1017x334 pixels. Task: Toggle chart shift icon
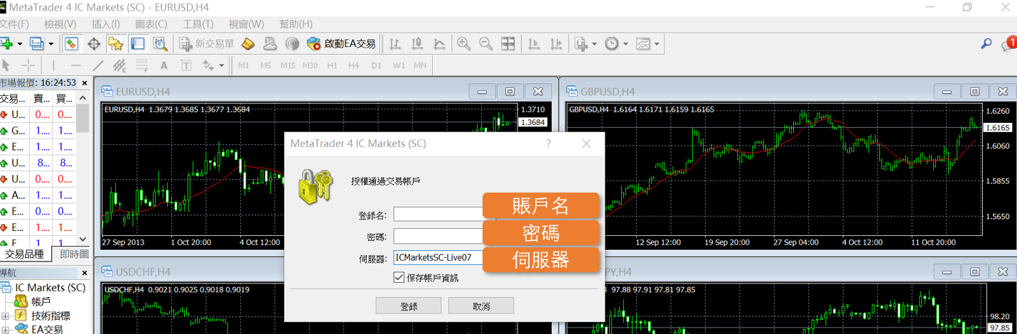[556, 43]
